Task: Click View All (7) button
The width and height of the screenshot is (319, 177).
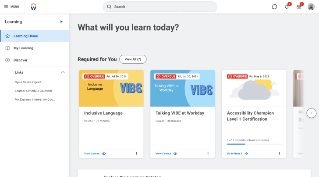Action: click(133, 59)
